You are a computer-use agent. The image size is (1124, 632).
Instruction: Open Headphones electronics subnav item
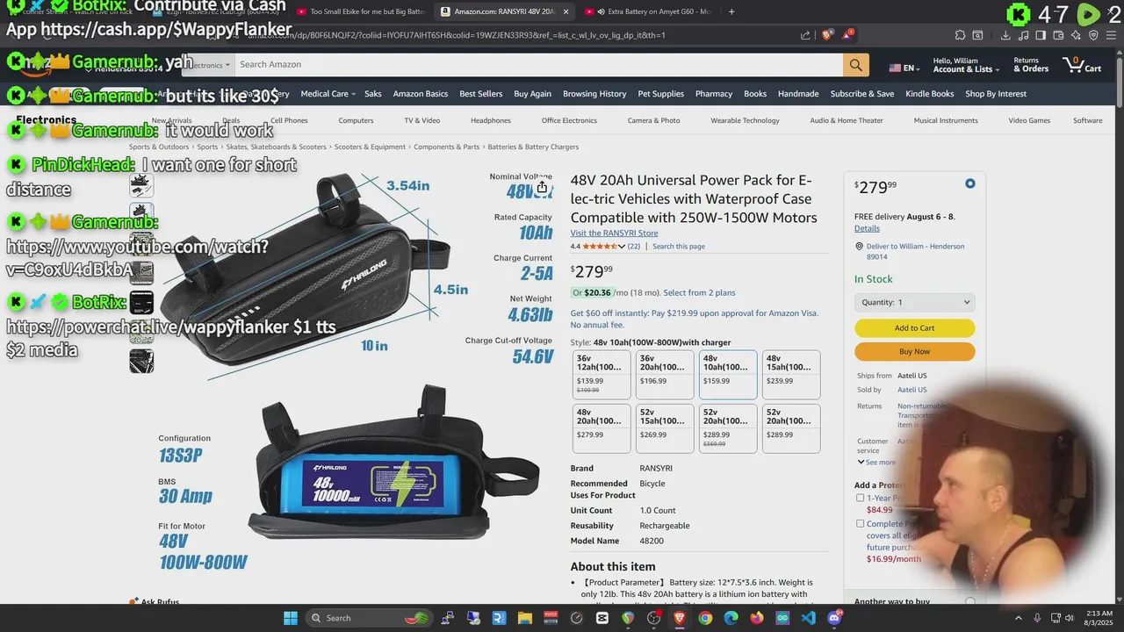pos(491,120)
